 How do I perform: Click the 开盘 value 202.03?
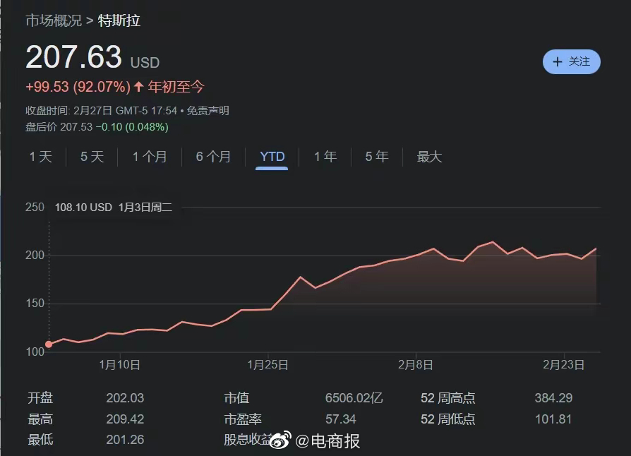125,398
